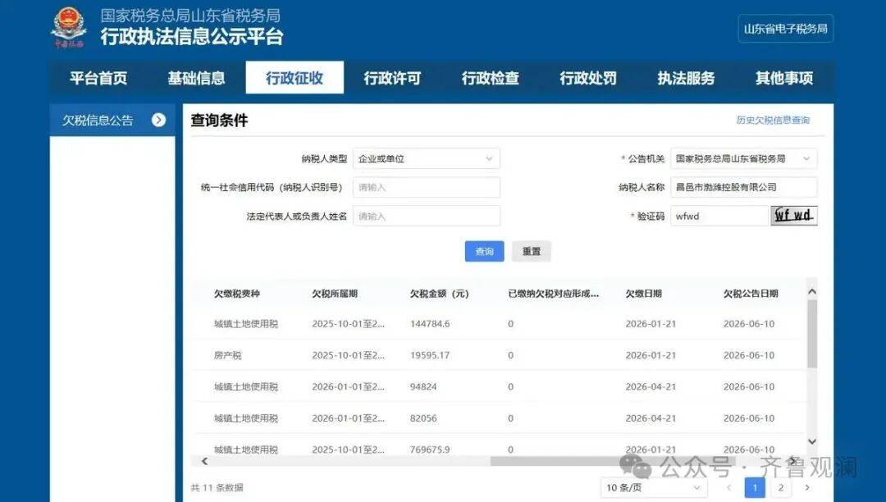886x502 pixels.
Task: Click the table vertical scrollbar thumb
Action: point(812,334)
